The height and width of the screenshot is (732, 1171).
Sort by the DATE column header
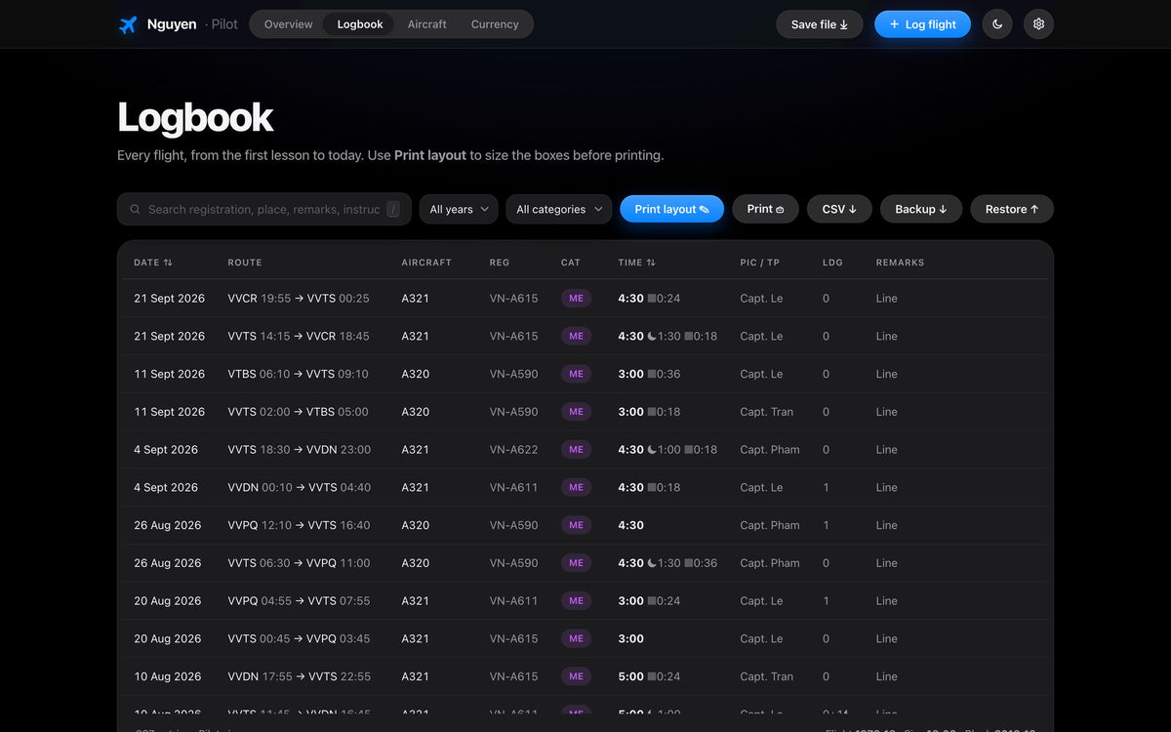click(153, 263)
